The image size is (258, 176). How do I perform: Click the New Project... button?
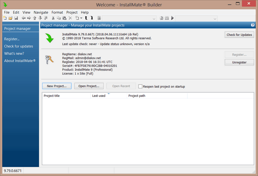tap(57, 86)
